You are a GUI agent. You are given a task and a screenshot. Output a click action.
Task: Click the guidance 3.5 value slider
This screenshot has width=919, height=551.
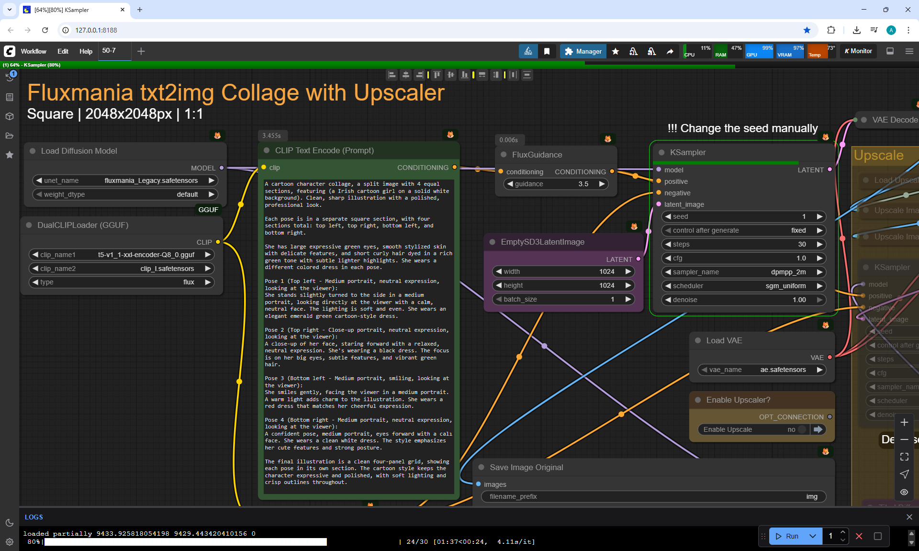[556, 184]
